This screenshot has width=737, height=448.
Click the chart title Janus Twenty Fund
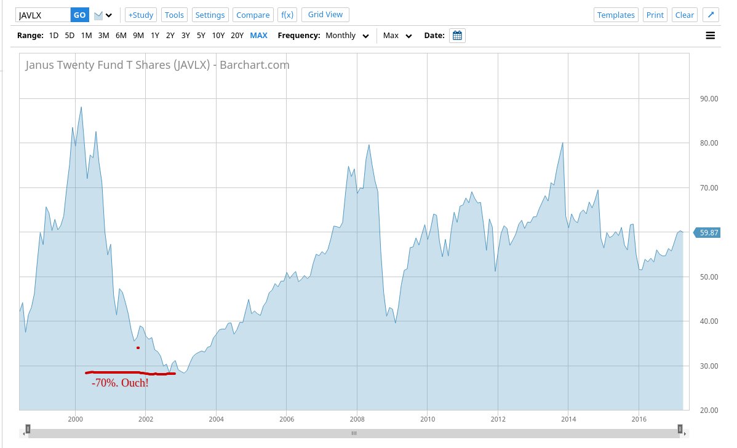157,65
